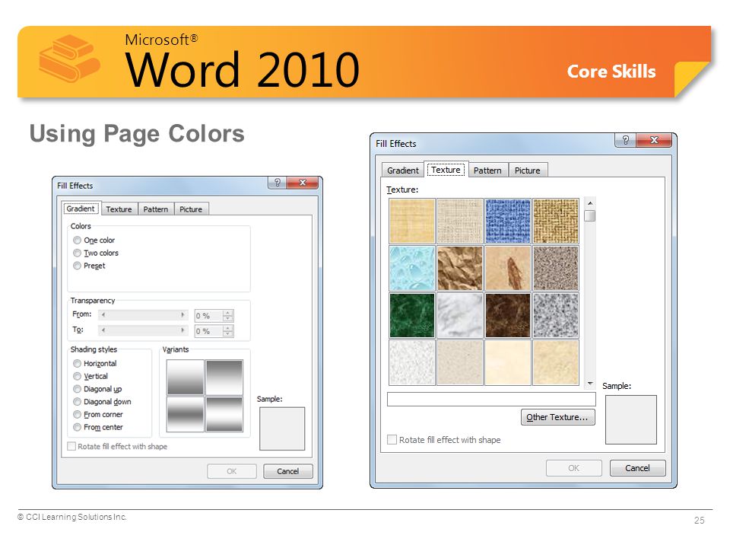Select Texture tab in right Fill Effects dialog

[446, 169]
